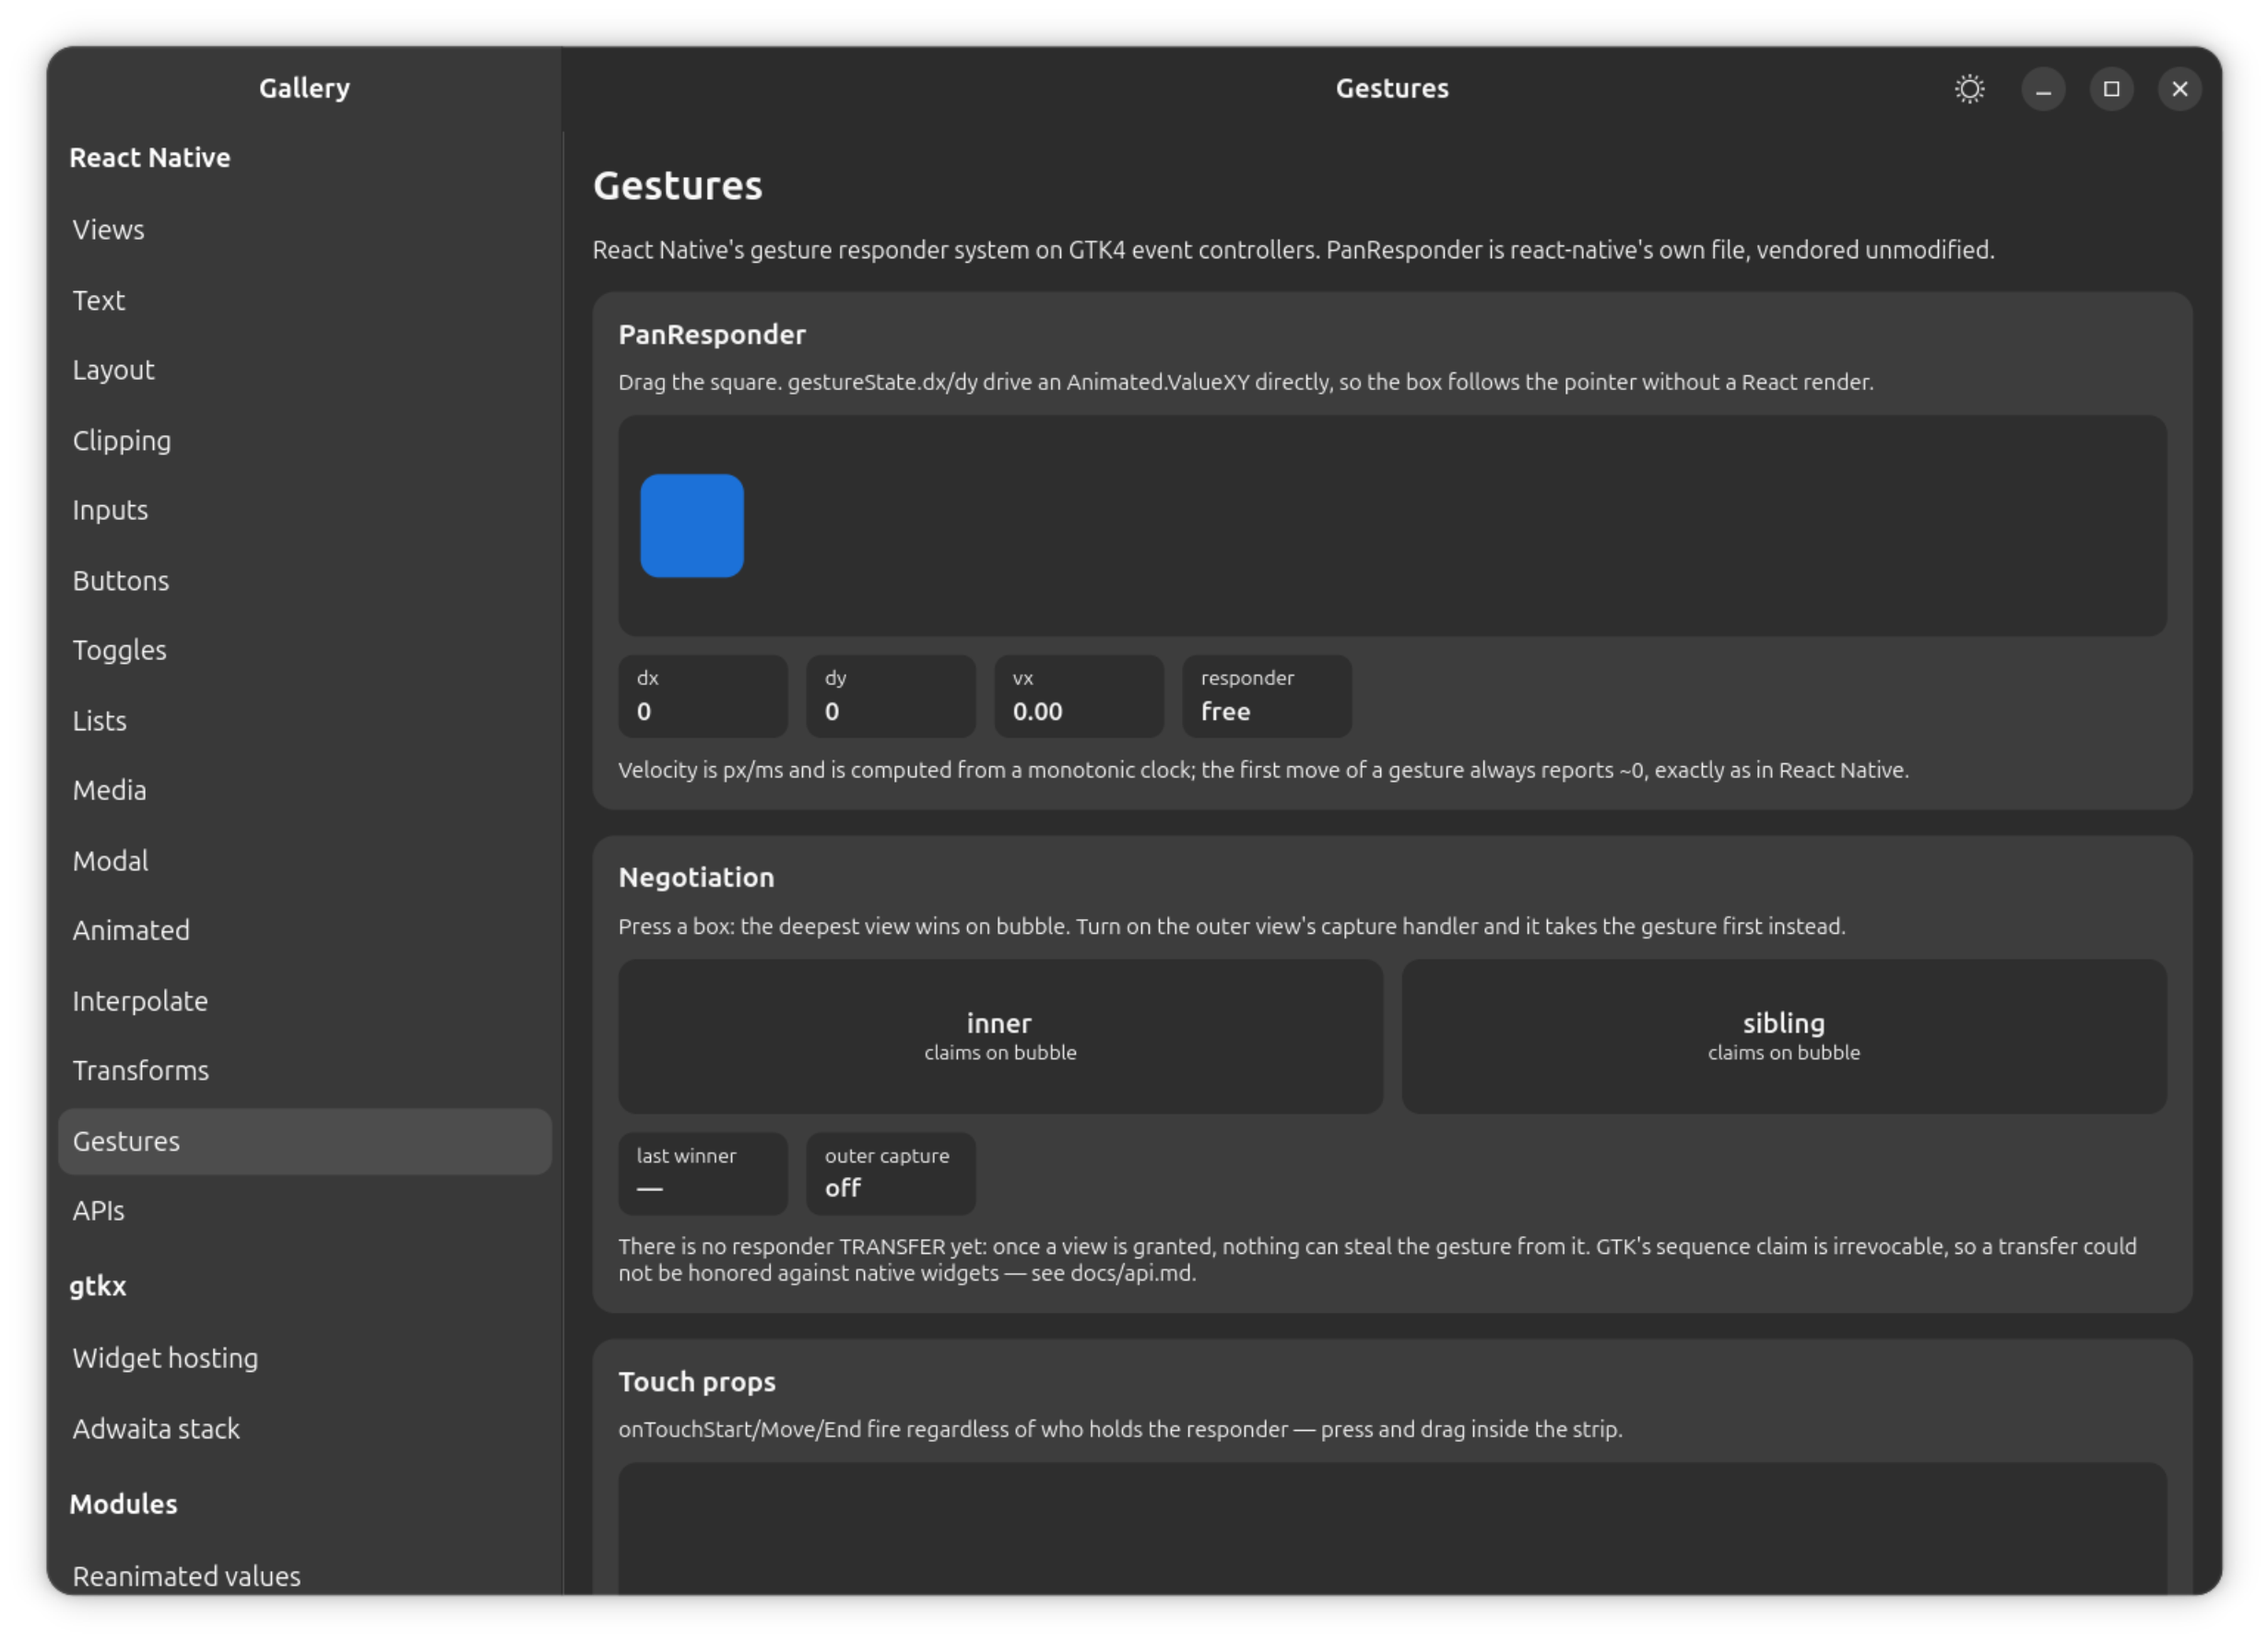Click the last winner readout
Viewport: 2268px width, 1641px height.
click(703, 1173)
